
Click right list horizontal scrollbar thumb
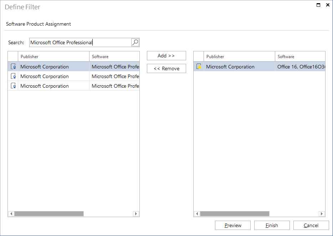(x=235, y=214)
